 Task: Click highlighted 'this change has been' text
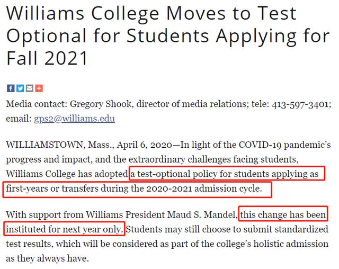tap(283, 215)
